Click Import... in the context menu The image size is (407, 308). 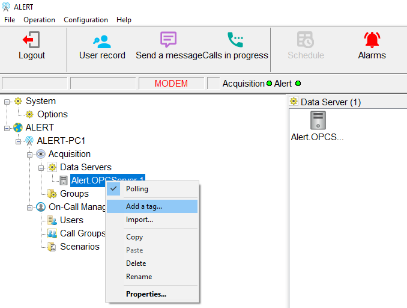[139, 220]
